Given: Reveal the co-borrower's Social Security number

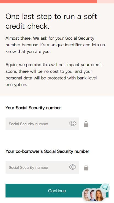Looking at the screenshot, I should pyautogui.click(x=72, y=167).
